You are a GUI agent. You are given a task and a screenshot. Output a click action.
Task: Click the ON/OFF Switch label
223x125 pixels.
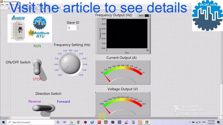click(x=18, y=62)
